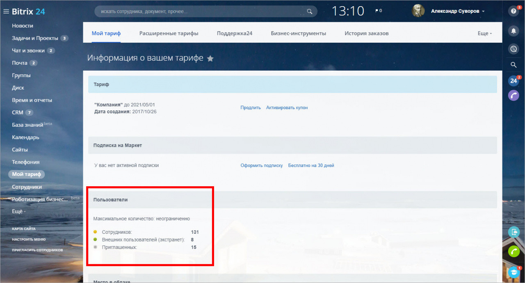Click the user avatar photo of Александр Суворов
The image size is (525, 283).
point(418,11)
